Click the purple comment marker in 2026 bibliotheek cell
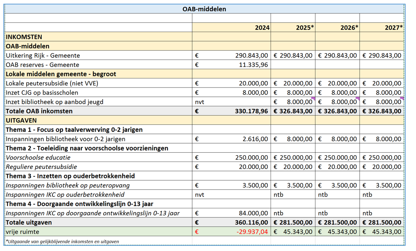Image resolution: width=416 pixels, height=251 pixels. click(357, 99)
